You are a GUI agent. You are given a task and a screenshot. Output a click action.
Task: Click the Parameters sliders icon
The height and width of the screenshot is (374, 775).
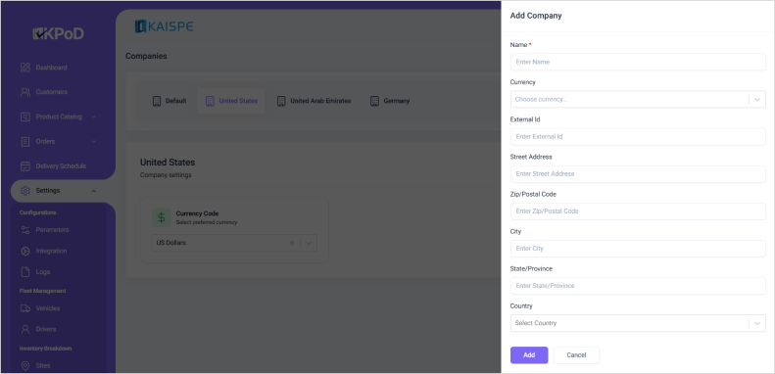25,230
